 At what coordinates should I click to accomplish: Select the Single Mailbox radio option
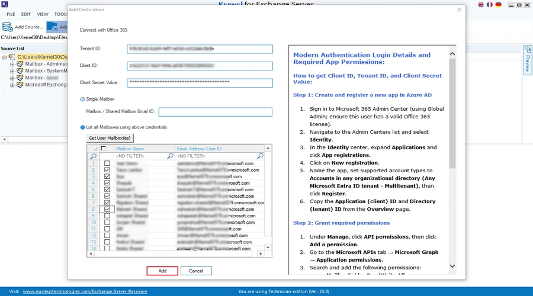coord(82,99)
